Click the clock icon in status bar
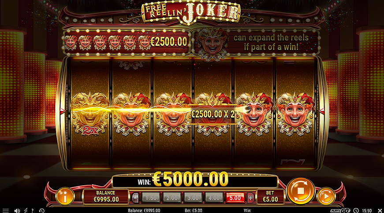 (x=356, y=210)
